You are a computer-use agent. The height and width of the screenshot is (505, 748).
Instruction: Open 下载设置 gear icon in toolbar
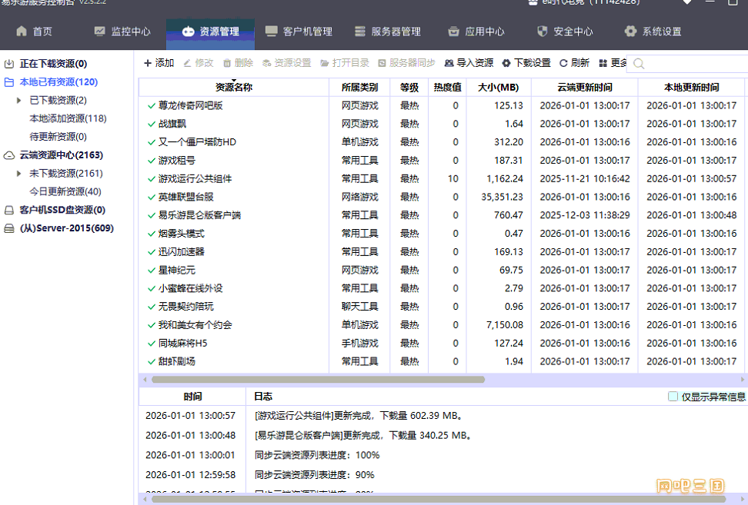pyautogui.click(x=506, y=63)
